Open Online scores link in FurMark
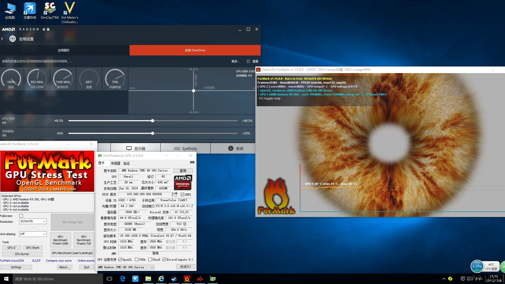Image resolution: width=505 pixels, height=284 pixels. 86,261
